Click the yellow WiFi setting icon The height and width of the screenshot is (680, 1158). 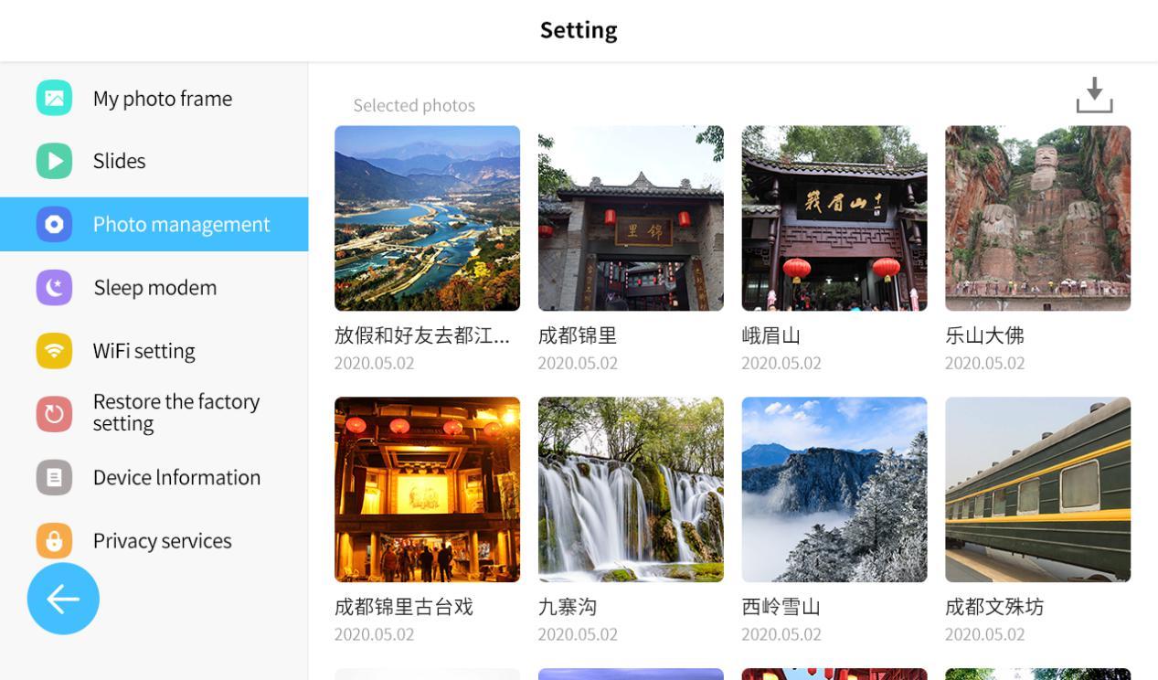(x=54, y=351)
